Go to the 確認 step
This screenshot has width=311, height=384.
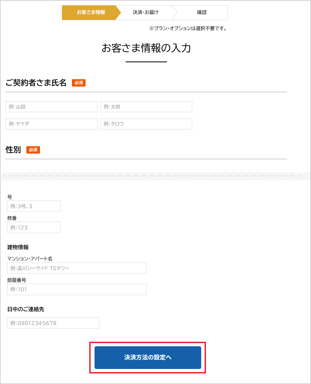click(202, 12)
